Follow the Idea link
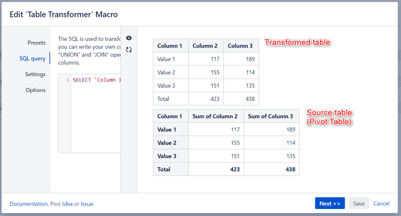The height and width of the screenshot is (216, 401). (x=68, y=204)
